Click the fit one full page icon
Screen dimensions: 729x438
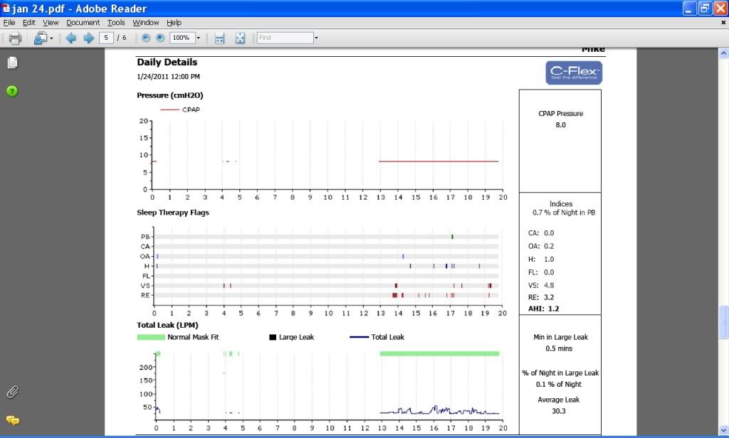pos(240,38)
